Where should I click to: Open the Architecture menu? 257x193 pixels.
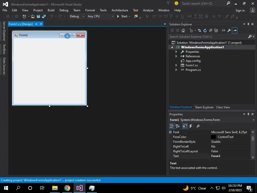tap(120, 10)
